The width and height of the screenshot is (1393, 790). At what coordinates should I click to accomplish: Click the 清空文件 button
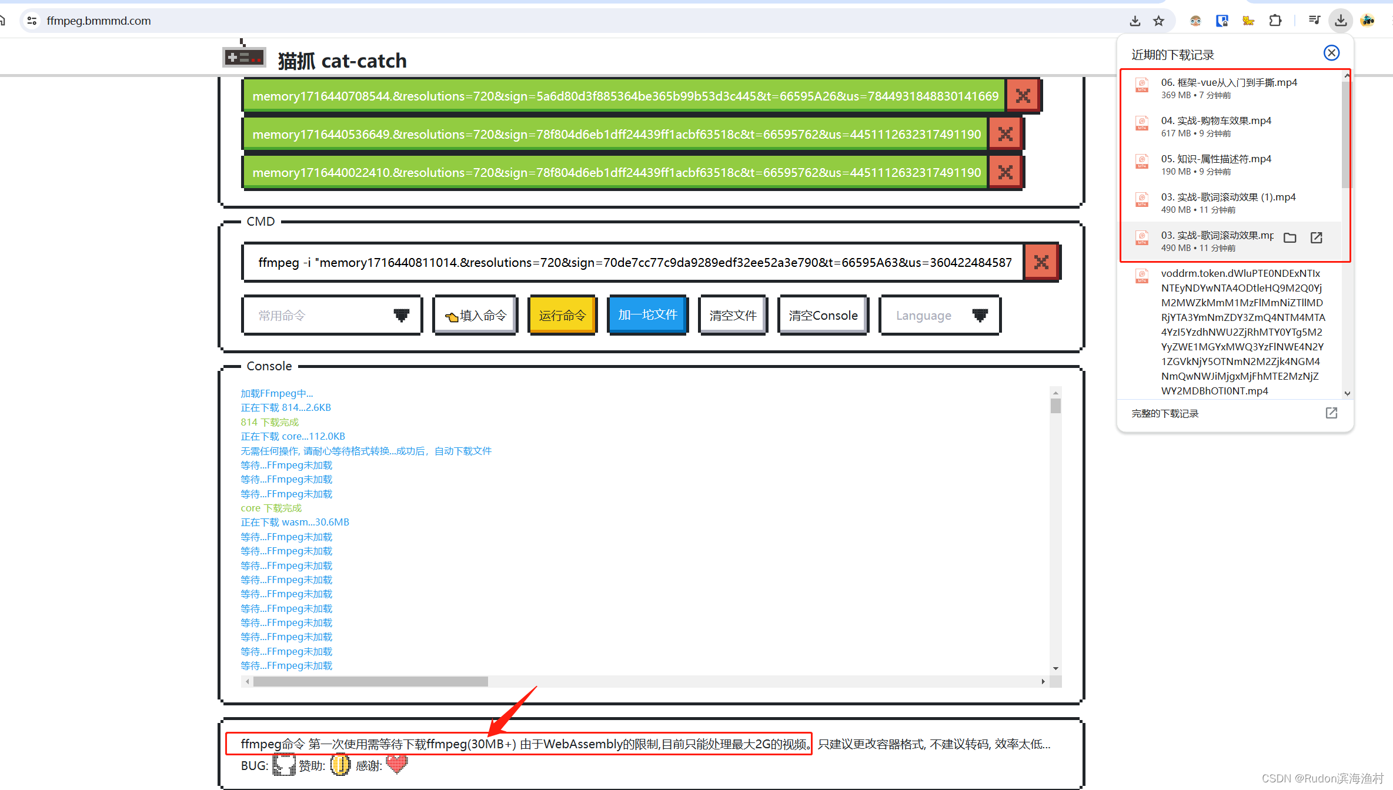pyautogui.click(x=733, y=316)
